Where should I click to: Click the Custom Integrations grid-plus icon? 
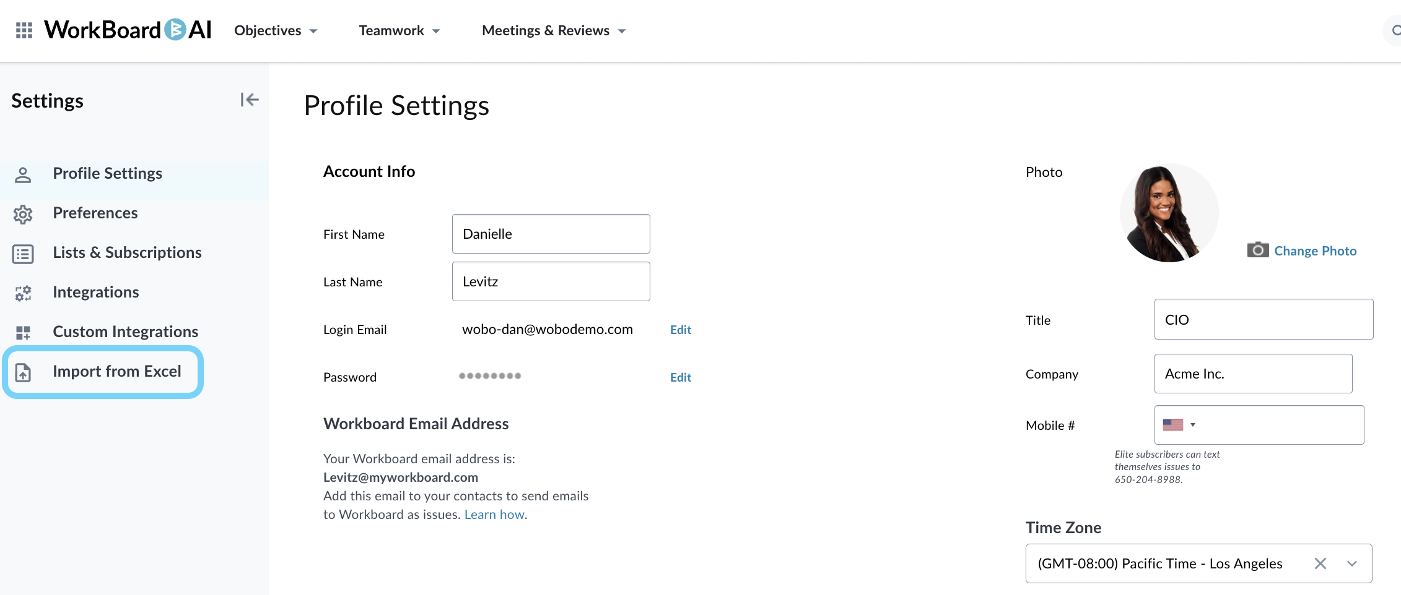pyautogui.click(x=23, y=333)
